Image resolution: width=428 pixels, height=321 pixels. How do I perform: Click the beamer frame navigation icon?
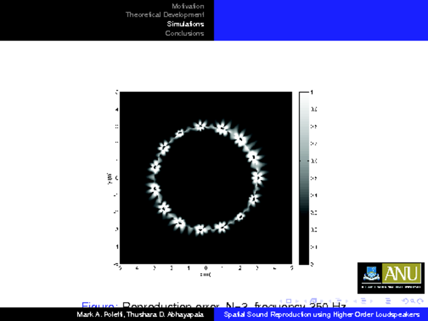tap(314, 301)
